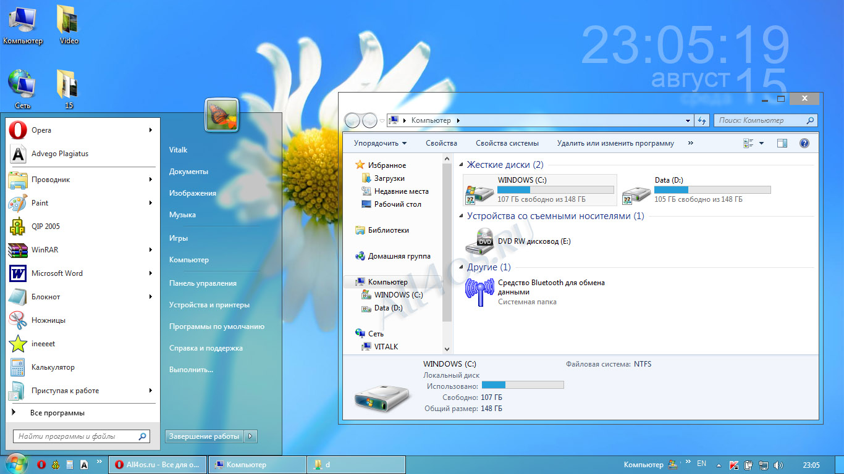Image resolution: width=844 pixels, height=474 pixels.
Task: Launch Advego Plagiatus from Start menu
Action: pos(83,154)
